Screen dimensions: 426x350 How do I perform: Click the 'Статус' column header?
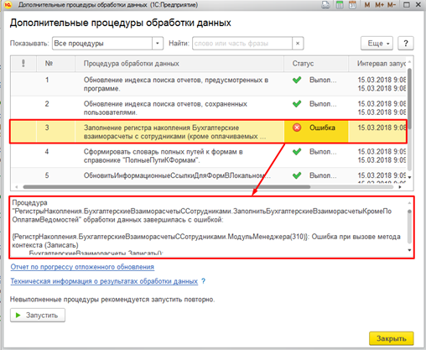tap(316, 64)
